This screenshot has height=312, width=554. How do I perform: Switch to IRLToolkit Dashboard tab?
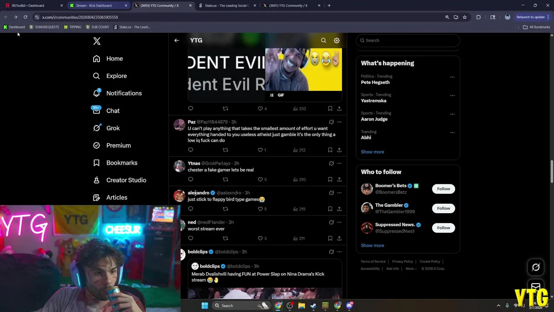coord(34,6)
